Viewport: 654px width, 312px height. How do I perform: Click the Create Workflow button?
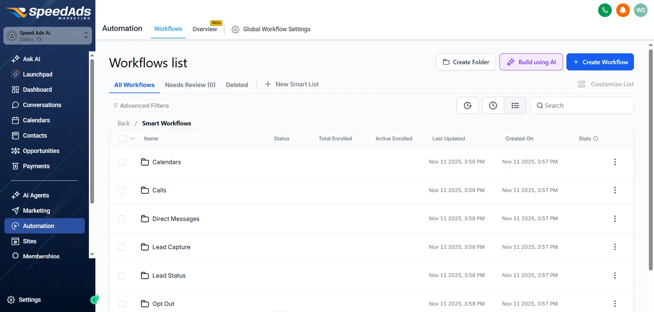[x=600, y=62]
